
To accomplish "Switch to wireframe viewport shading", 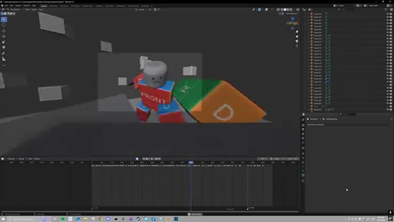I will click(x=282, y=9).
